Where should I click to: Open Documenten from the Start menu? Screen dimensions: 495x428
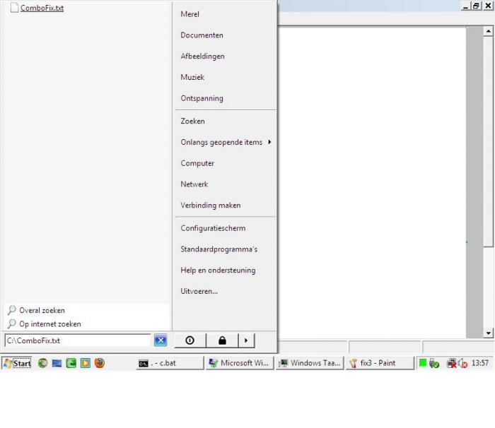click(x=202, y=35)
